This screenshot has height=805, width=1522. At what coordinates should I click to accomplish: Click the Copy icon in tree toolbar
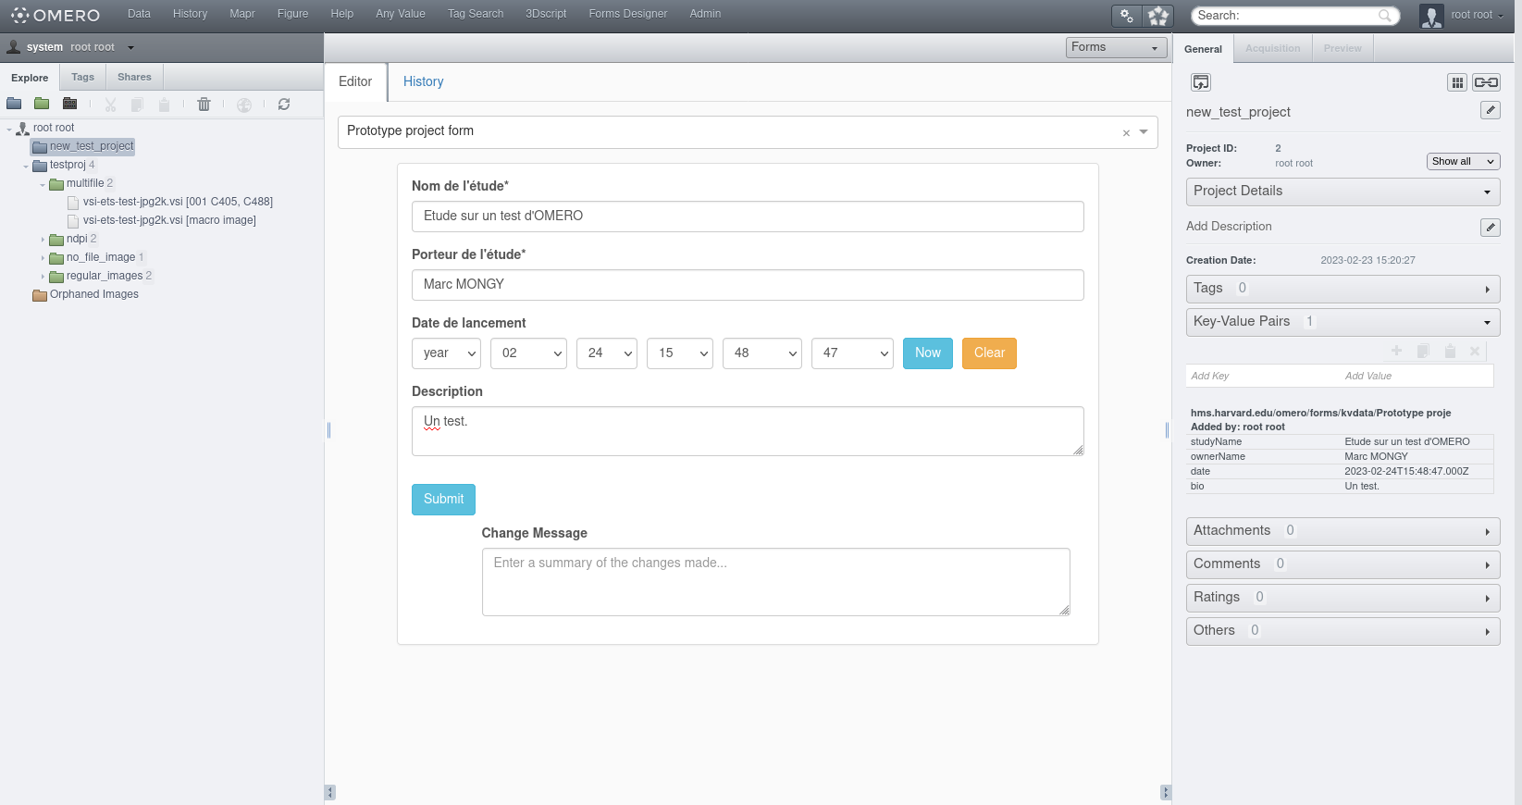[137, 105]
